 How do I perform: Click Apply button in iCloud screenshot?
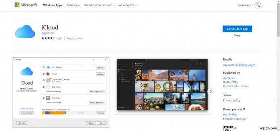click(x=91, y=123)
